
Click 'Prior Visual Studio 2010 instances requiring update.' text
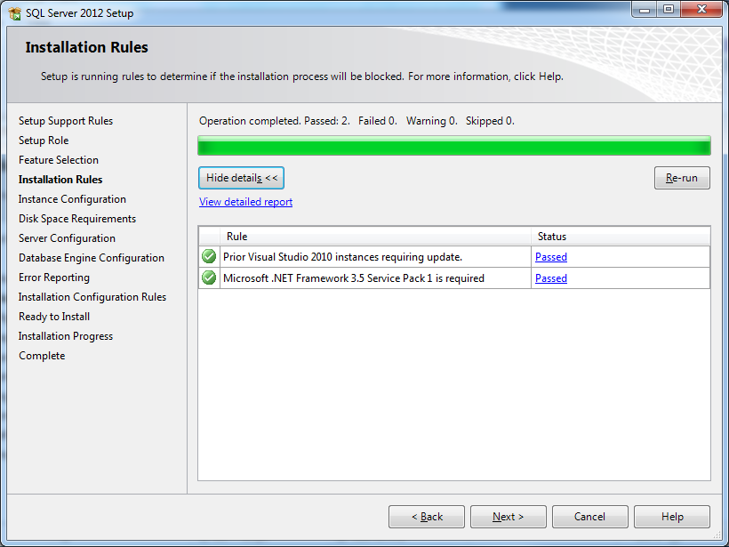pos(342,257)
